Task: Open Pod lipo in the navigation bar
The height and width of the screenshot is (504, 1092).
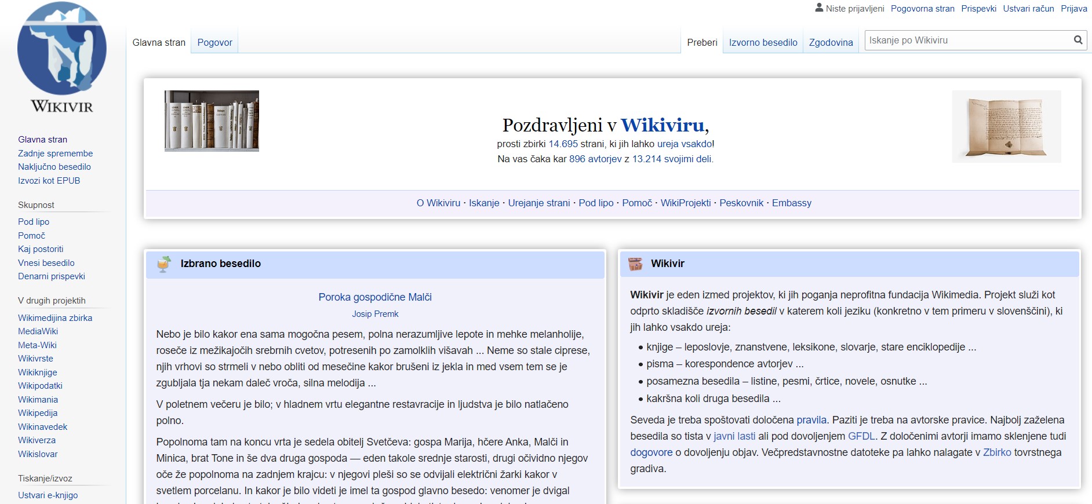Action: pyautogui.click(x=596, y=203)
